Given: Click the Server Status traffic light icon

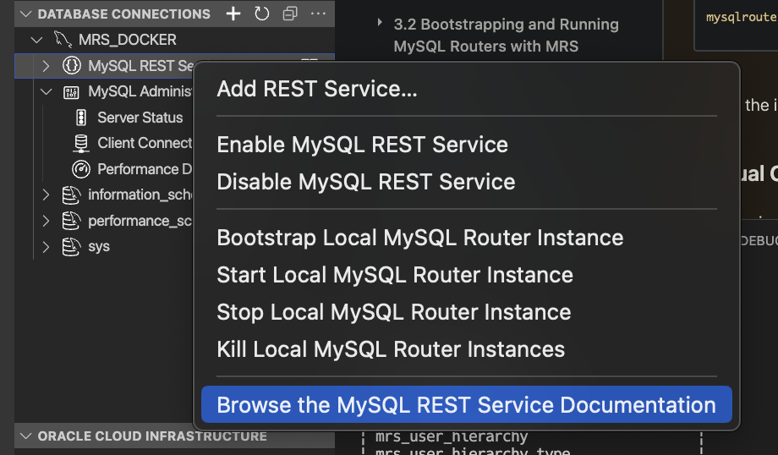Looking at the screenshot, I should pos(81,118).
